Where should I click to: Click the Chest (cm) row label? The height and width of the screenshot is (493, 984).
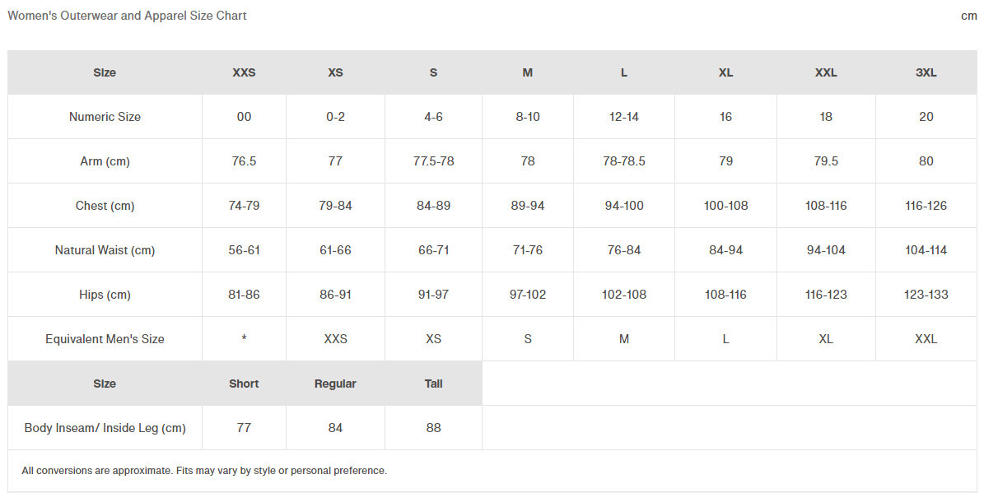point(105,206)
